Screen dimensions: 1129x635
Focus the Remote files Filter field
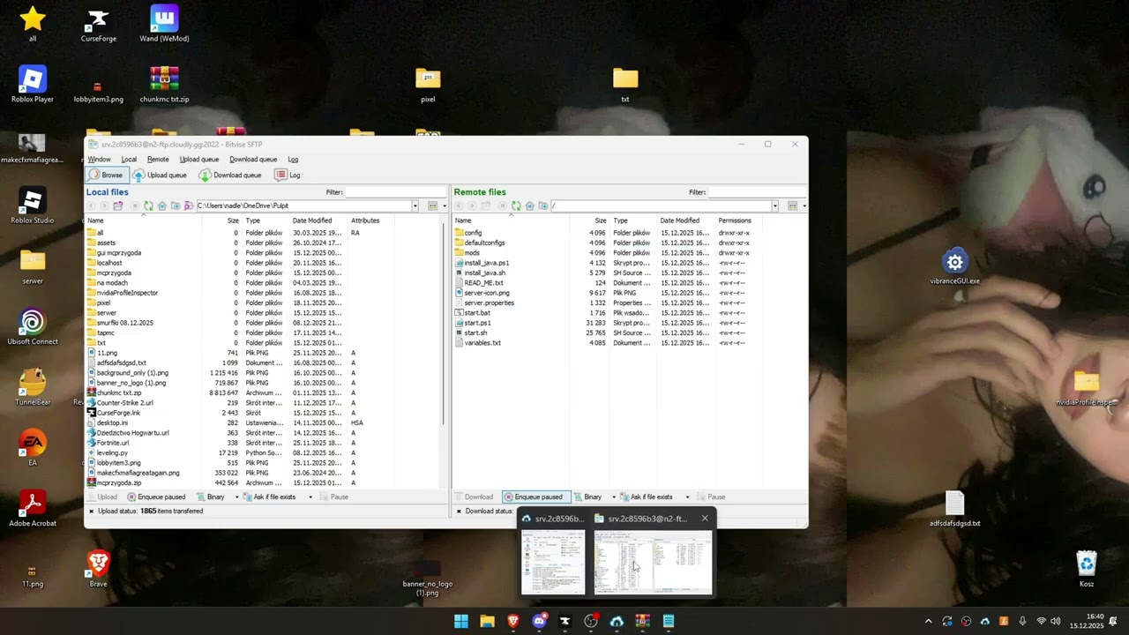tap(757, 192)
